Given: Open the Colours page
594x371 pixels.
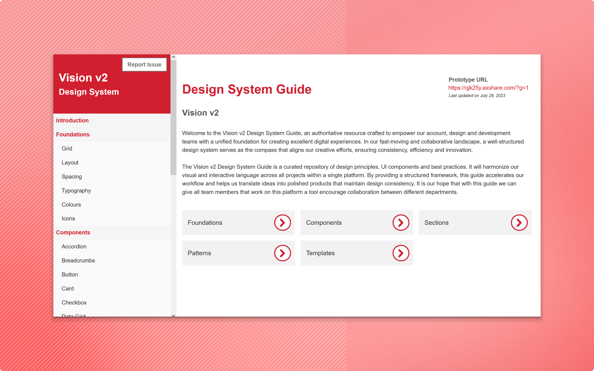Looking at the screenshot, I should tap(71, 205).
